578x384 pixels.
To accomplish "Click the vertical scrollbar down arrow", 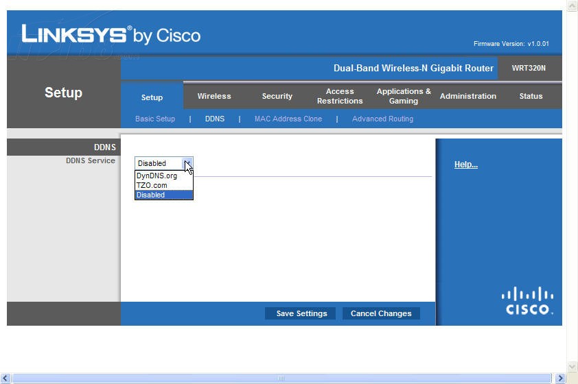I will pyautogui.click(x=572, y=366).
